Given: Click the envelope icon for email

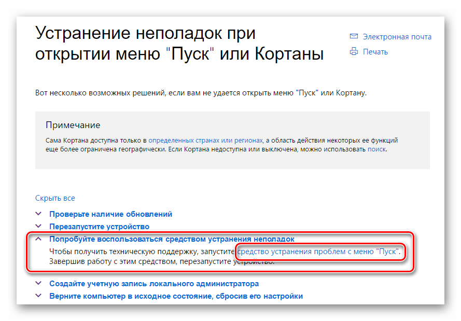Looking at the screenshot, I should tap(354, 37).
